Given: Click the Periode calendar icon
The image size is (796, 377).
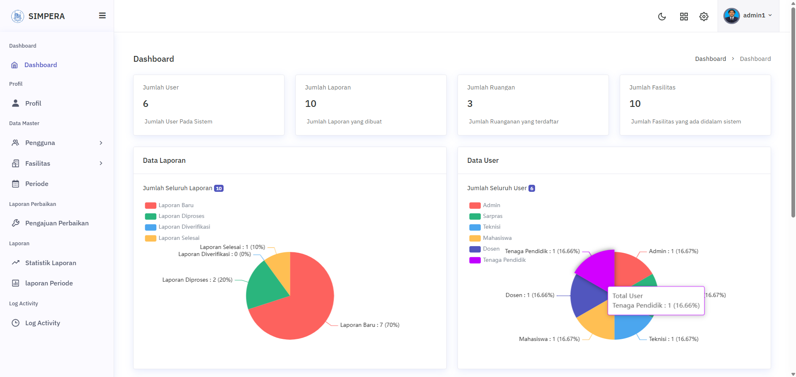Looking at the screenshot, I should point(16,184).
